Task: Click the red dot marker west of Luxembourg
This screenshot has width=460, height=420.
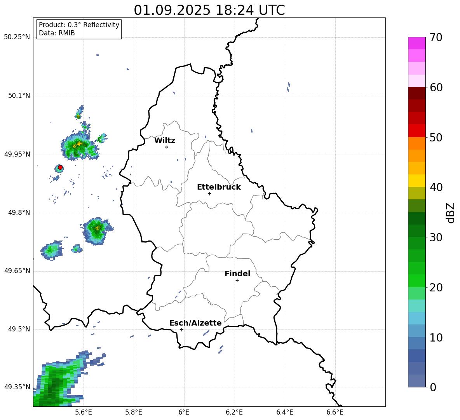Action: [x=60, y=167]
